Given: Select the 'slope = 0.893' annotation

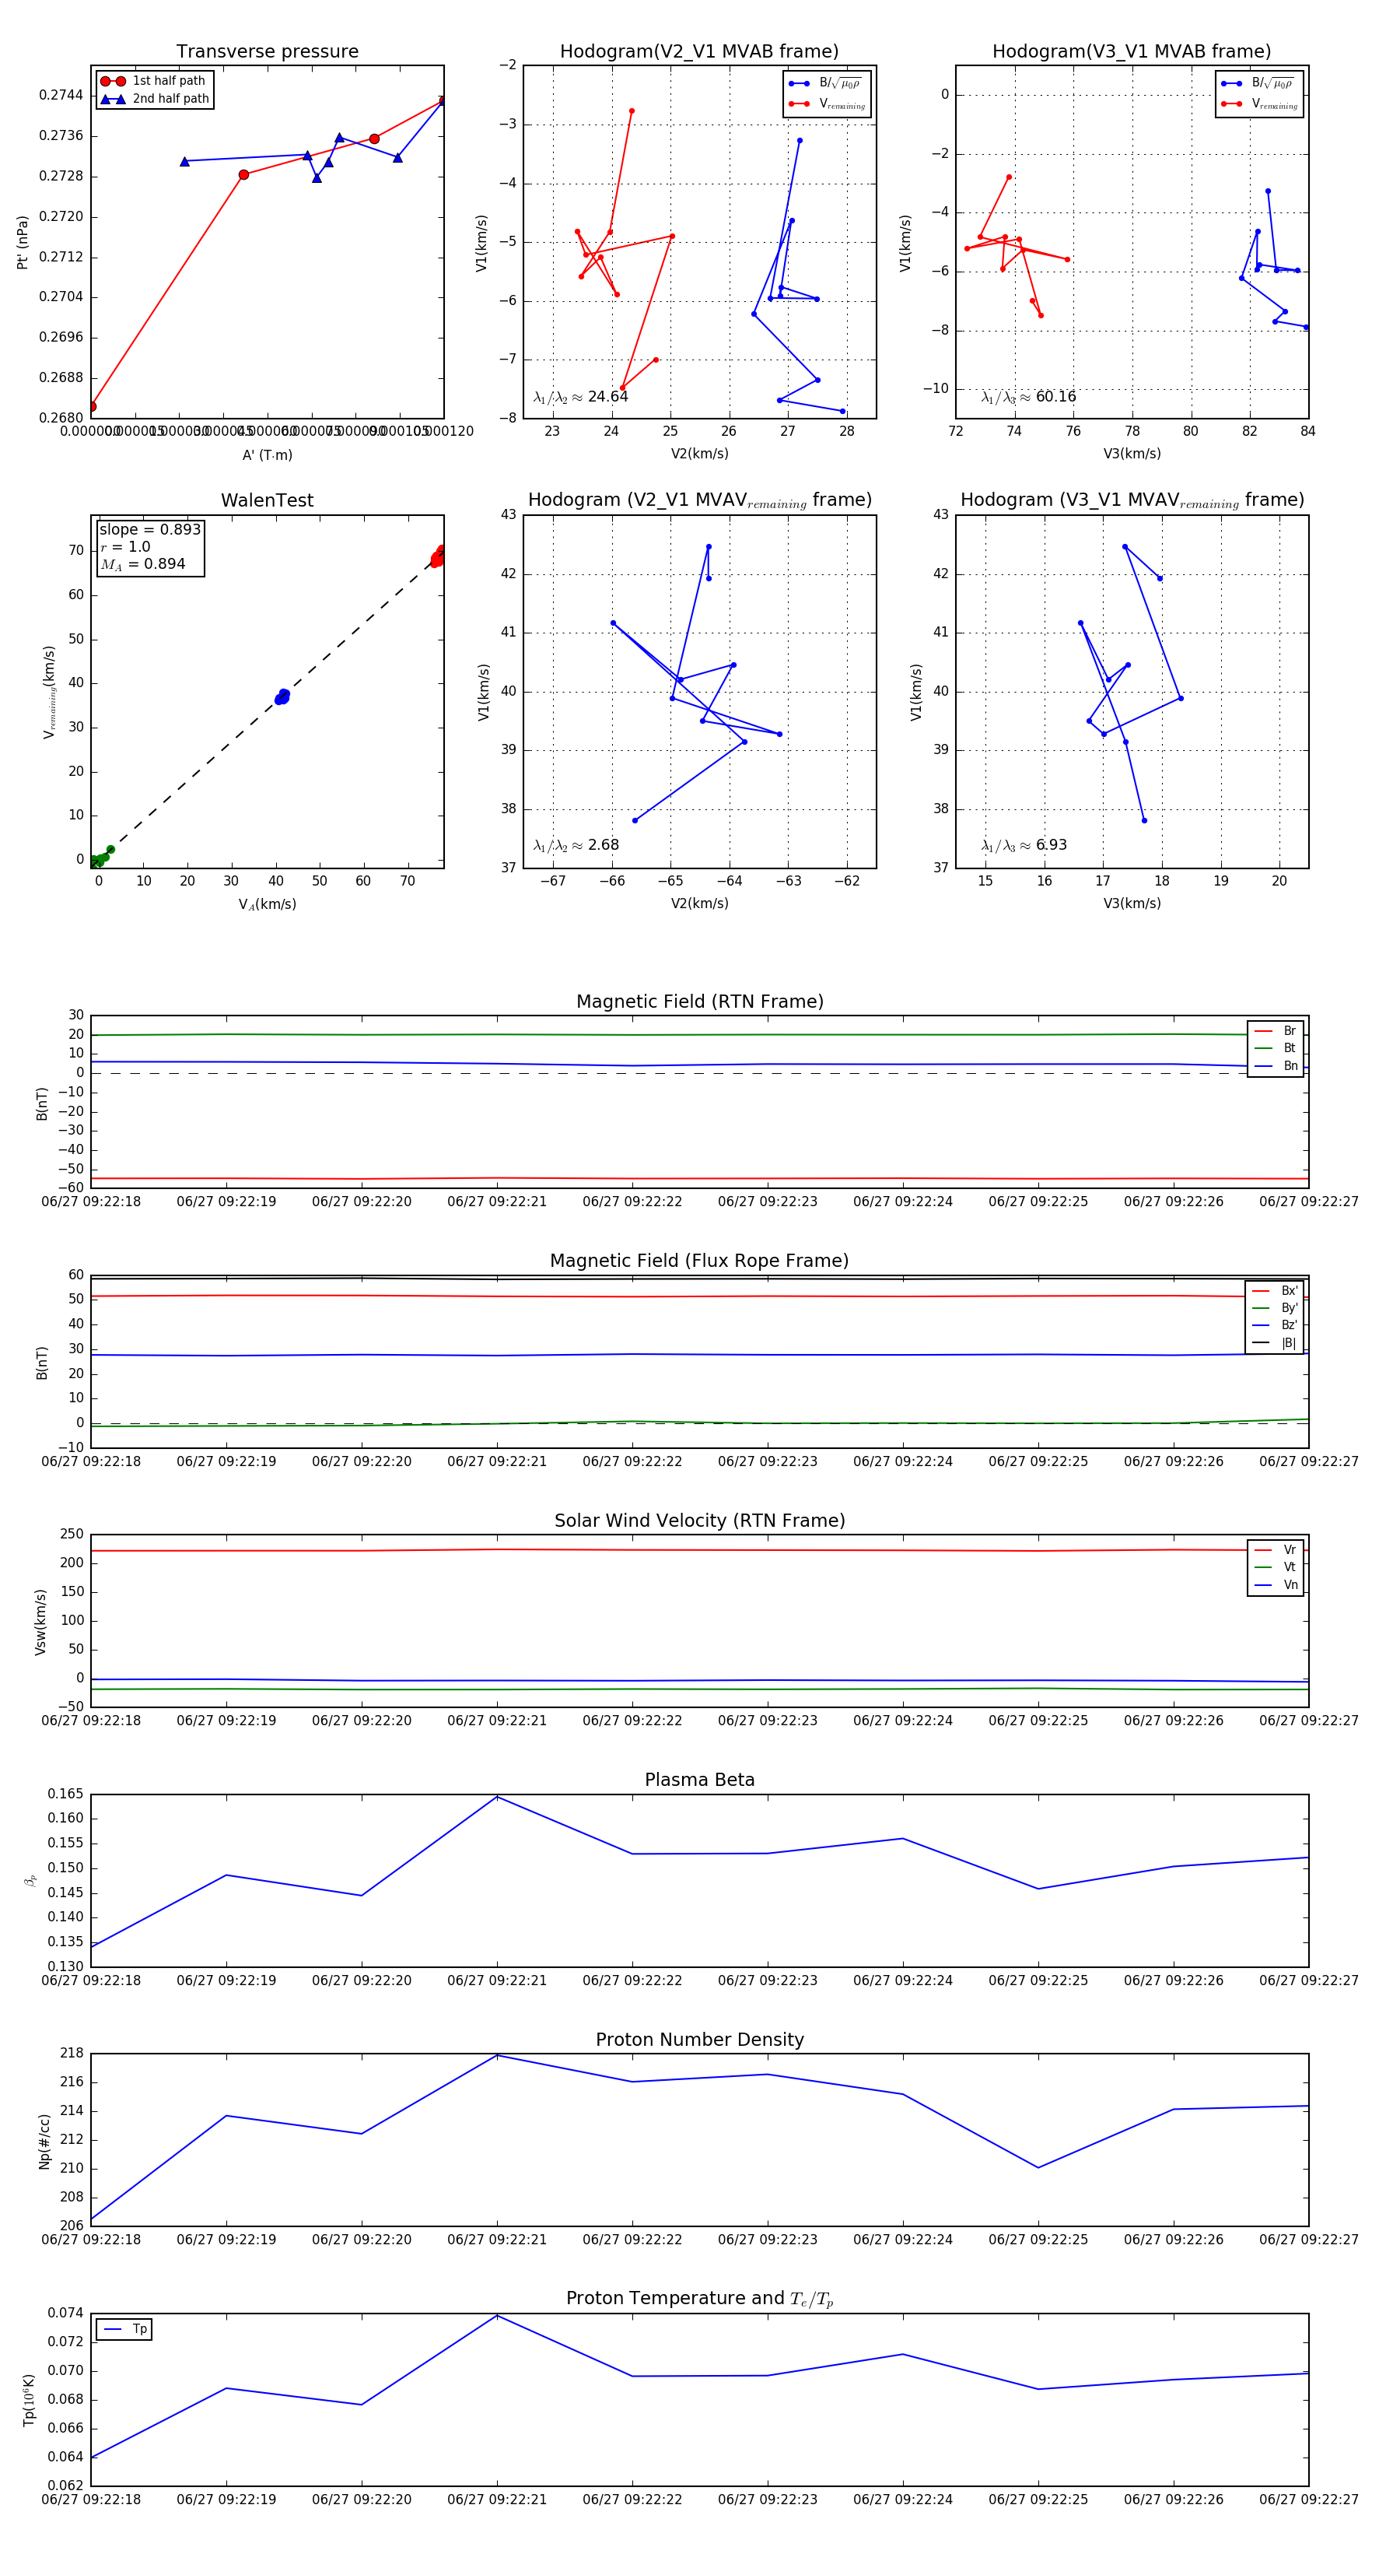Looking at the screenshot, I should click(x=150, y=529).
